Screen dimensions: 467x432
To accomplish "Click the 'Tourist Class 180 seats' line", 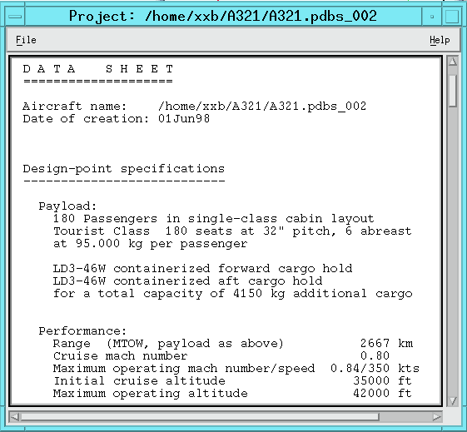I will click(232, 231).
